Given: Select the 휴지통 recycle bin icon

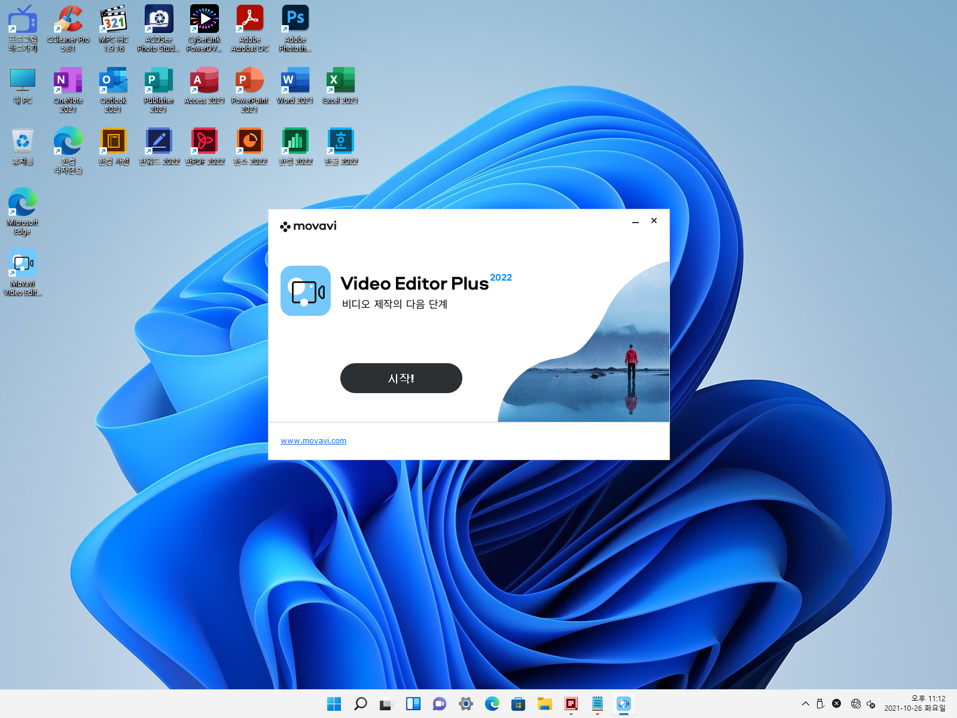Looking at the screenshot, I should pos(23,147).
